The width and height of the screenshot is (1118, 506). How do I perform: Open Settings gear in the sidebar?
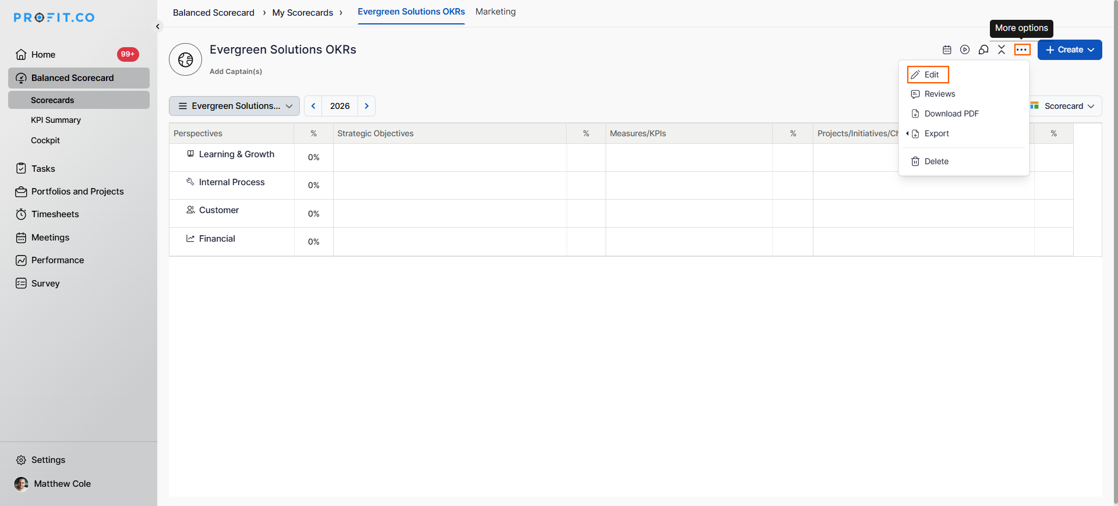tap(21, 460)
